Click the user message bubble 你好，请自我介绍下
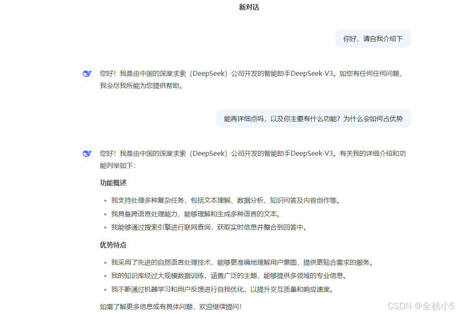The width and height of the screenshot is (456, 314). tap(373, 39)
